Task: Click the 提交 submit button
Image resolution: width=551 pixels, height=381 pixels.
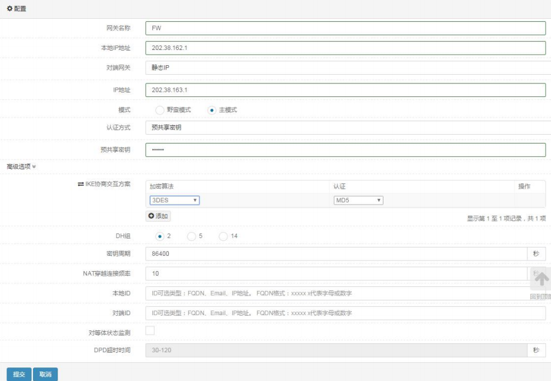Action: click(x=19, y=375)
